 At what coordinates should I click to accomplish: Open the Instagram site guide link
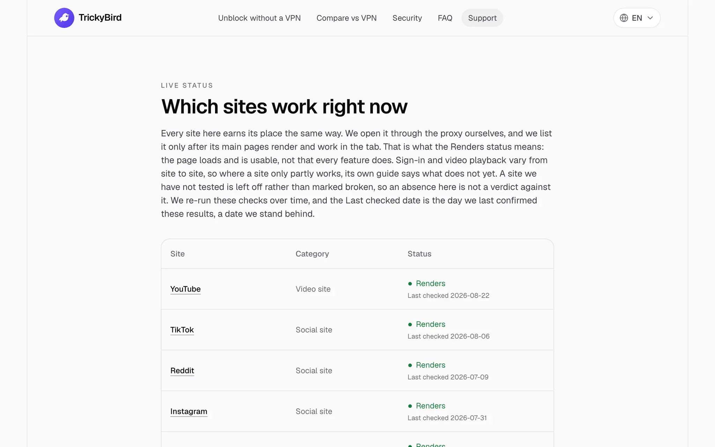pyautogui.click(x=189, y=411)
